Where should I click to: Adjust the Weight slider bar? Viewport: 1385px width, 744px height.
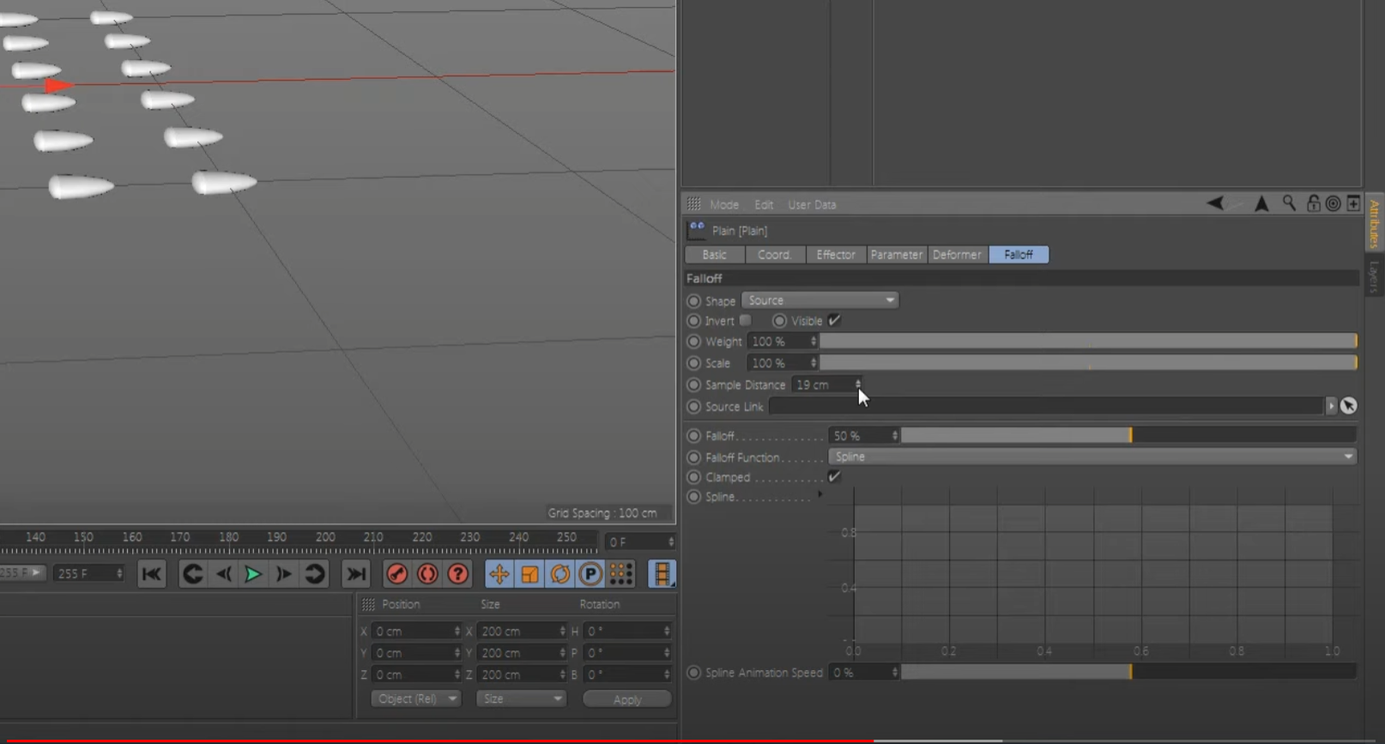pyautogui.click(x=1088, y=341)
